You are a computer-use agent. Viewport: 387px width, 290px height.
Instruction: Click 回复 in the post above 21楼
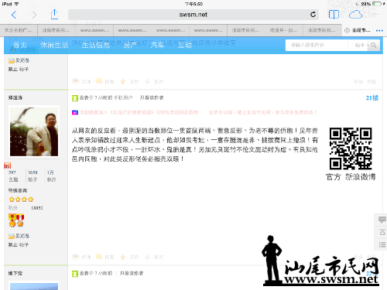[105, 81]
